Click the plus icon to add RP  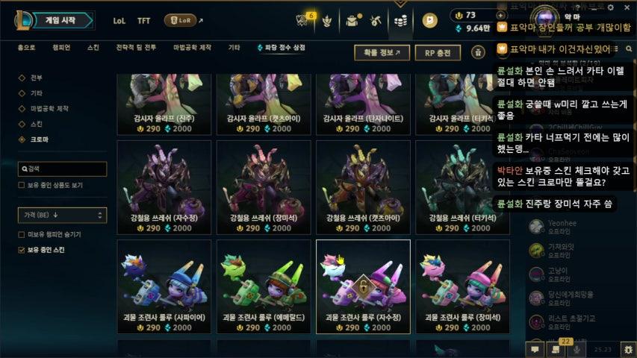500,16
